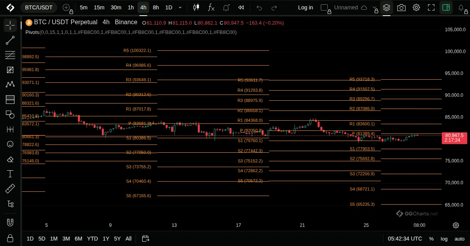Open the object tree panel
470x246 pixels.
pyautogui.click(x=10, y=204)
